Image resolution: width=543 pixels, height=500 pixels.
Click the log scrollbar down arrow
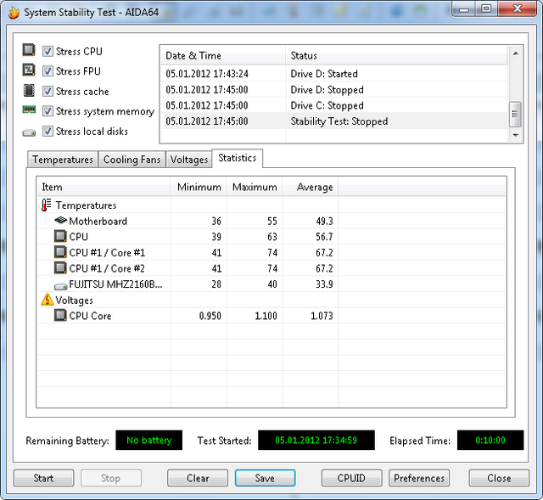[515, 135]
